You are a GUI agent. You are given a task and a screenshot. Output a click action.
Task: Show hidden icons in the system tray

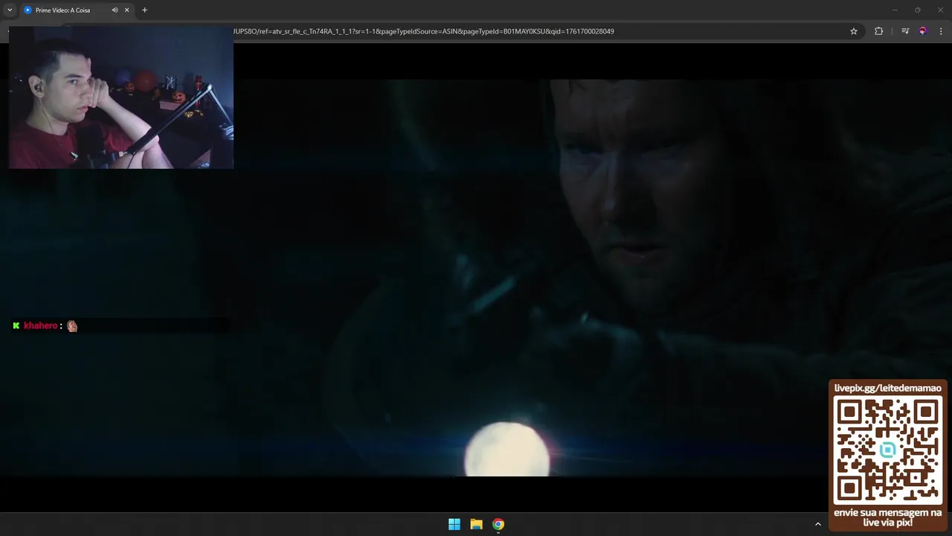tap(817, 524)
